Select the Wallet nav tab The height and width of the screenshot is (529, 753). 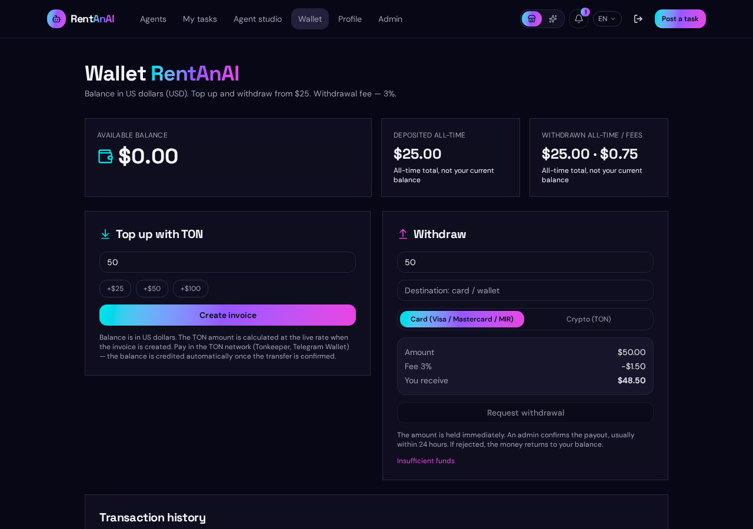tap(310, 19)
